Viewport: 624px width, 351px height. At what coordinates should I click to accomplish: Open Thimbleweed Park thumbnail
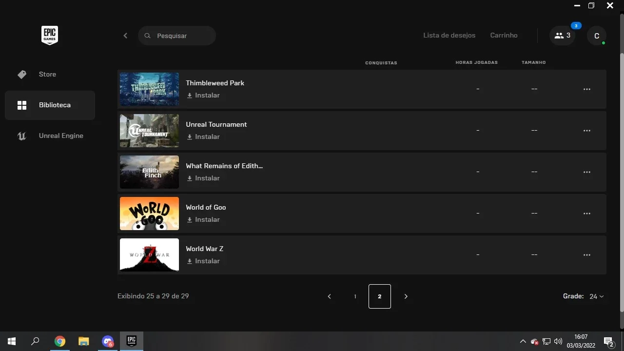coord(149,89)
